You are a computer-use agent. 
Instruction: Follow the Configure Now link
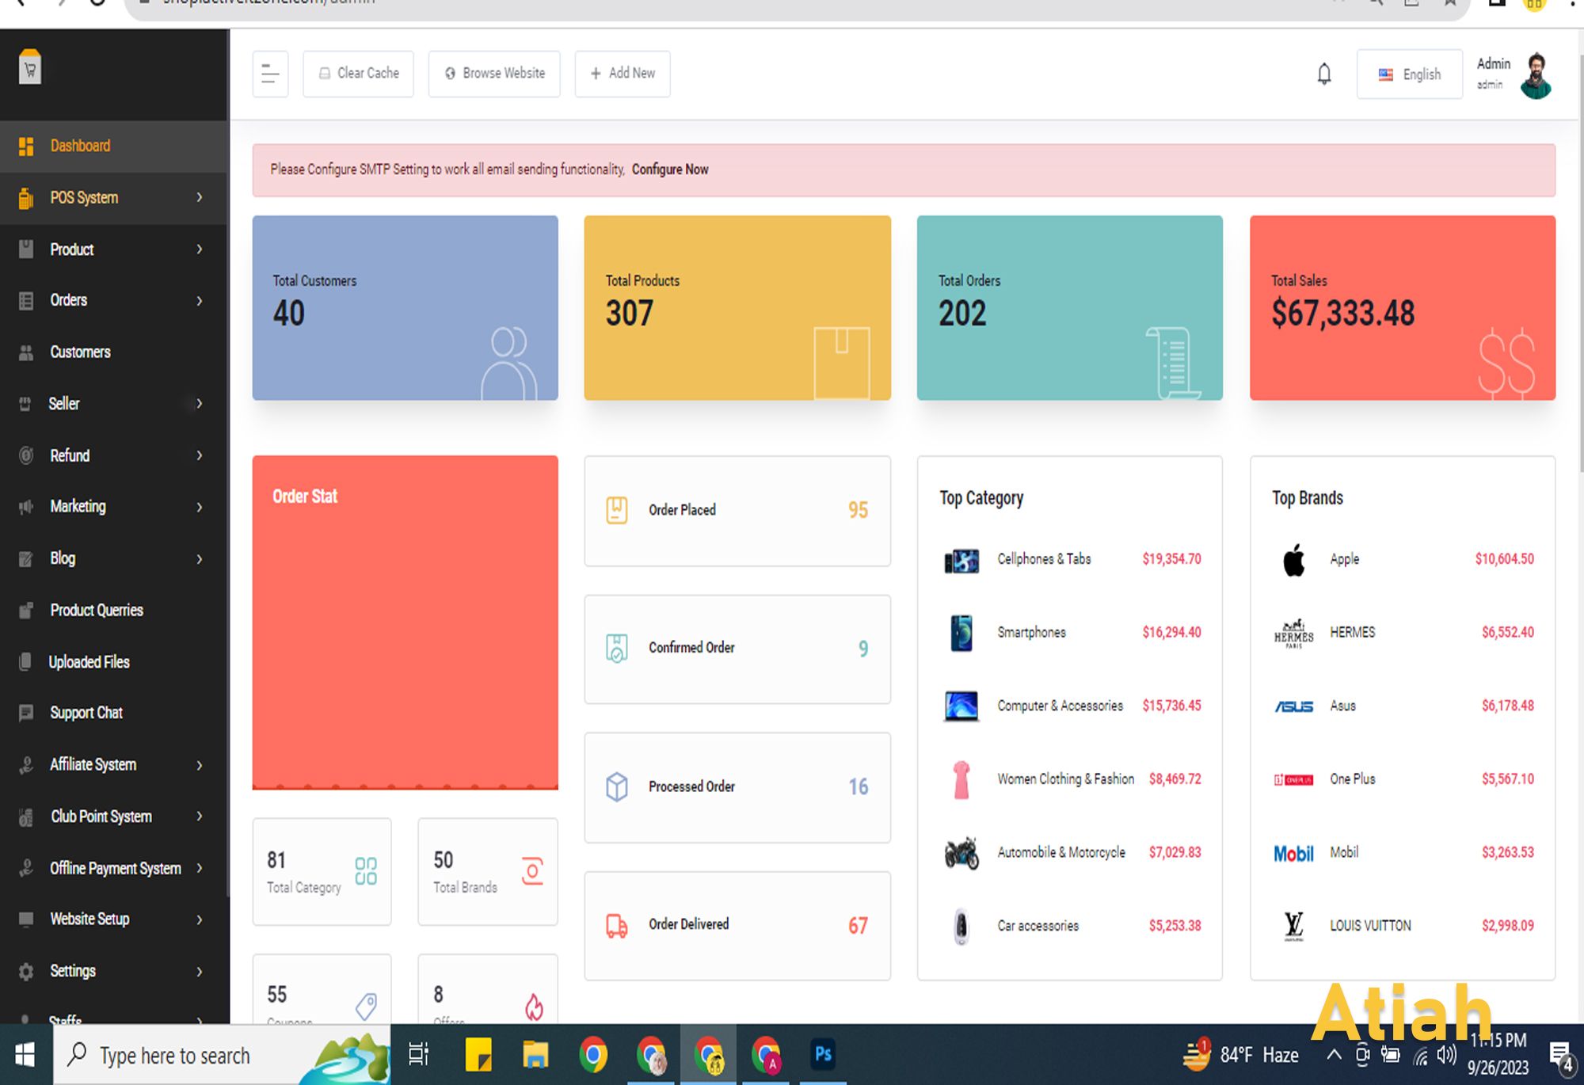[x=670, y=169]
